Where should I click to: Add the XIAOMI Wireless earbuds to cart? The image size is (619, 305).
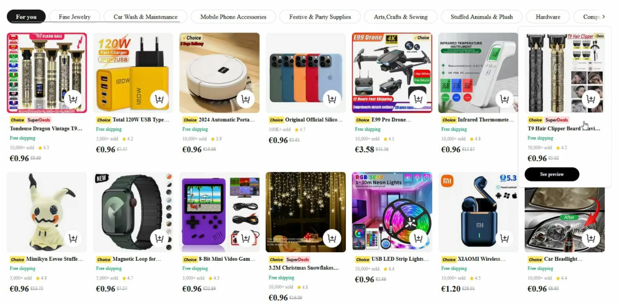(505, 238)
